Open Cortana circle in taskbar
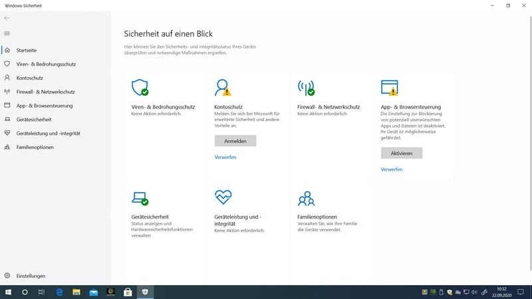Screen dimensions: 532x299 click(25, 292)
